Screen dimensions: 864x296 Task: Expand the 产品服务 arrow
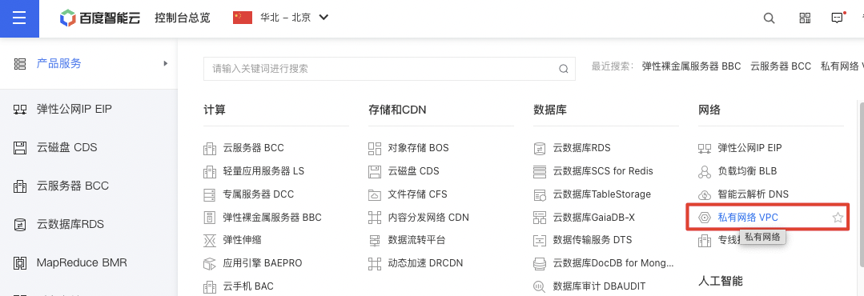point(165,64)
